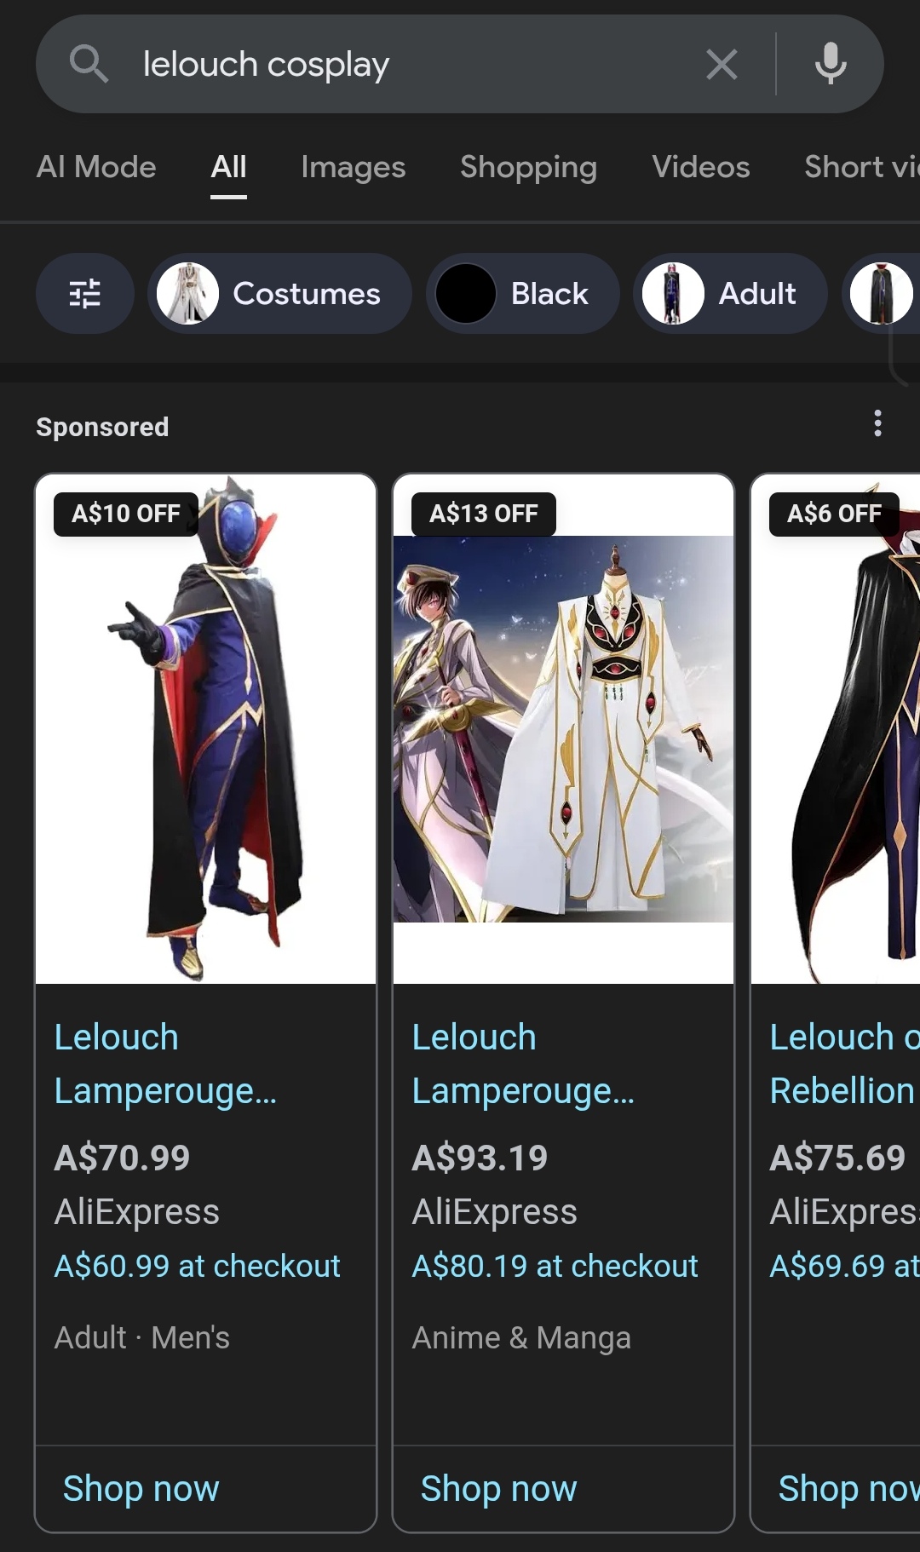Open blue Zero costume product image

click(205, 729)
